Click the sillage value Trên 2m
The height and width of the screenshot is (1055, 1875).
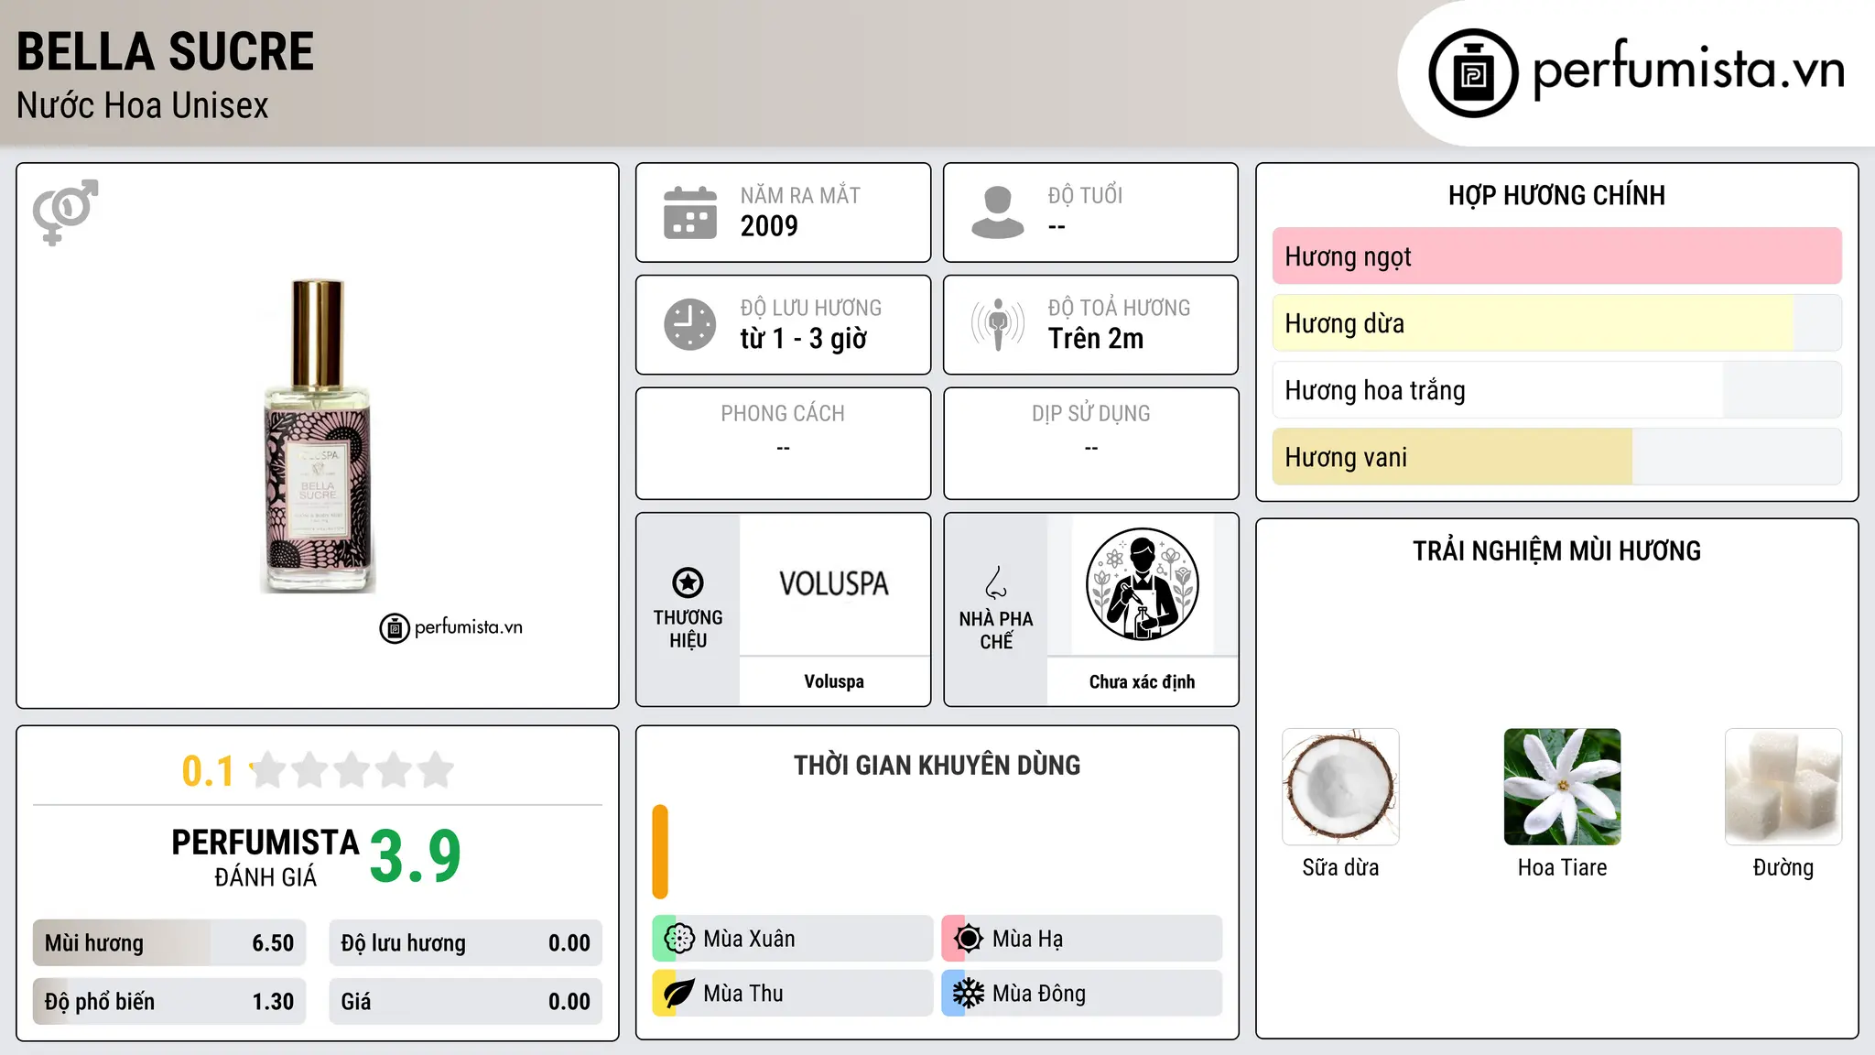[1096, 339]
